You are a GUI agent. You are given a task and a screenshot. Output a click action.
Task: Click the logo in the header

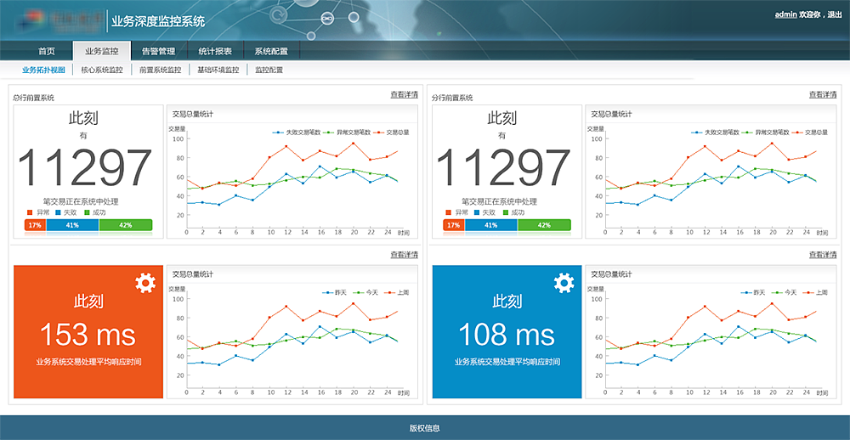click(x=60, y=21)
